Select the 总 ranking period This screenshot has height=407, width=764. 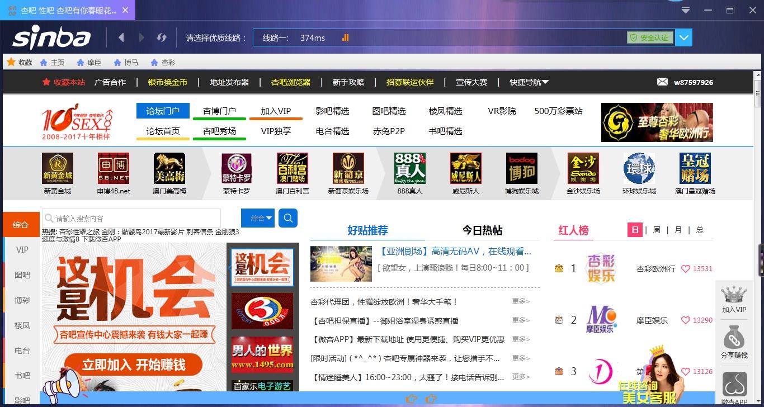700,230
